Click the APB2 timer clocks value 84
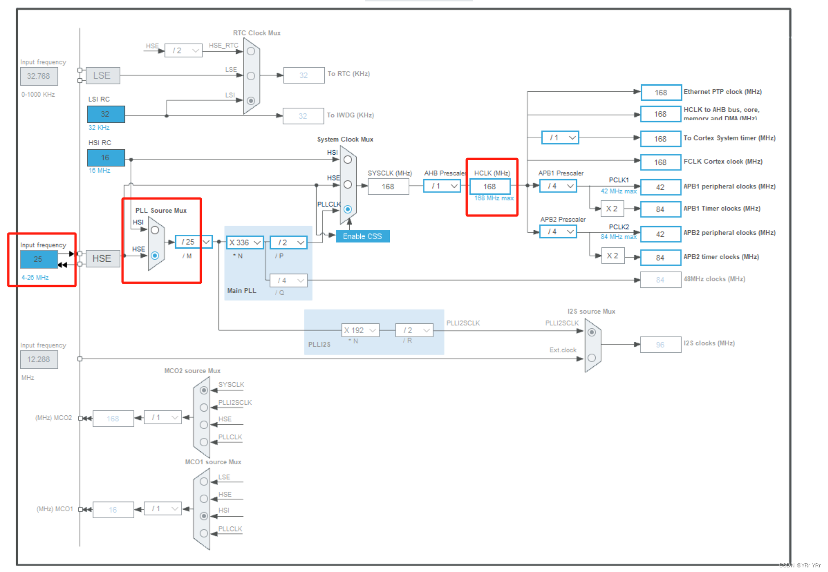828x572 pixels. (661, 257)
